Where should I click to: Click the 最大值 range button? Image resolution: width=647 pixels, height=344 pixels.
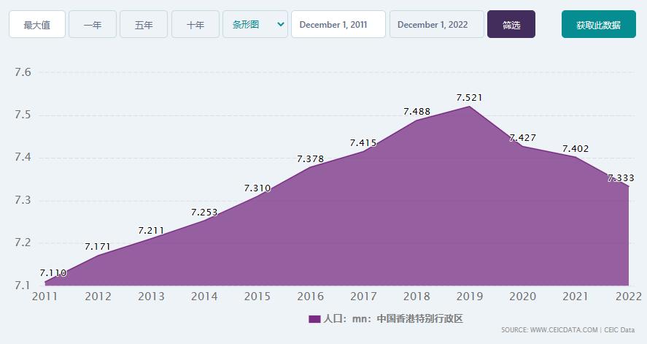37,24
